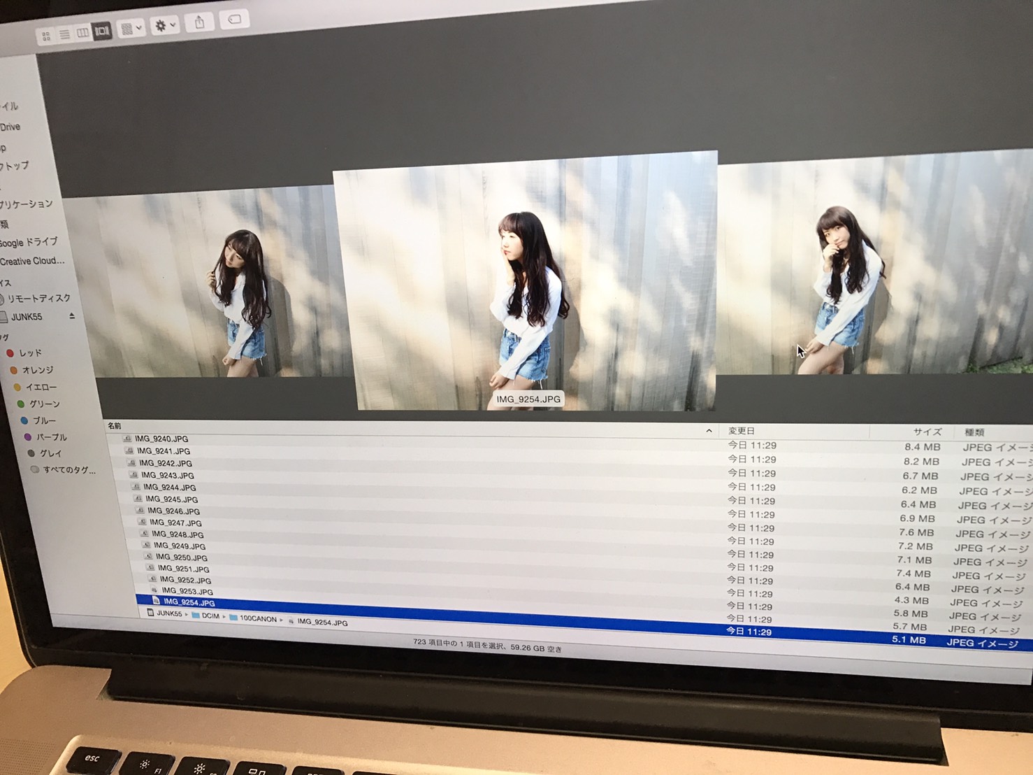Click IMG_9254.JPG in the path bar
1033x775 pixels.
click(318, 622)
